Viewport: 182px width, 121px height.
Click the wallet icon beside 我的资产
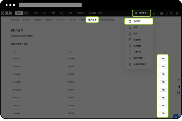pos(130,21)
